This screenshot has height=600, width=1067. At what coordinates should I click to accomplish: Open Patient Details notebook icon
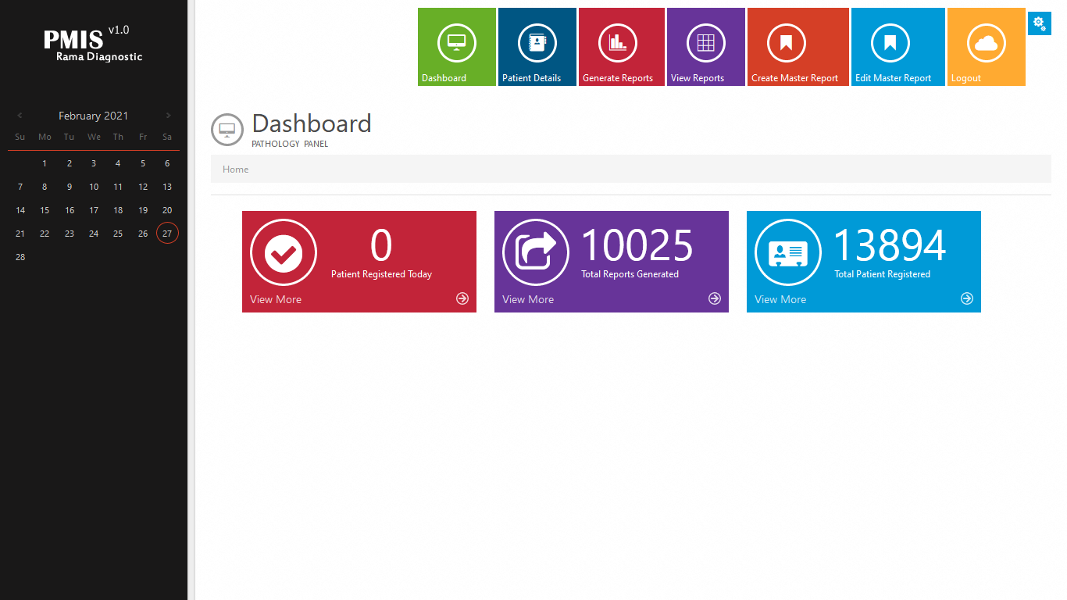[537, 43]
